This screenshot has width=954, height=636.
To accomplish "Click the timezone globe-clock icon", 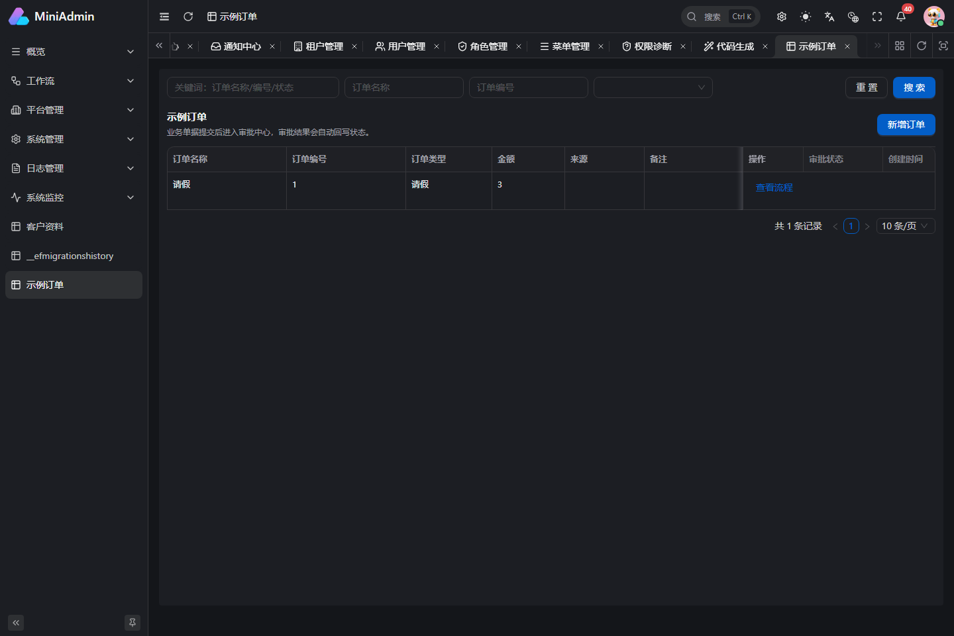I will tap(853, 17).
